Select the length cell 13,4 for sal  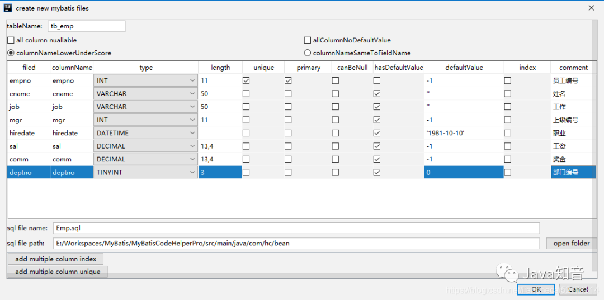[x=220, y=146]
